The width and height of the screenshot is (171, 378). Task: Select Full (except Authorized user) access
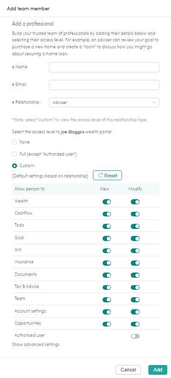[15, 154]
